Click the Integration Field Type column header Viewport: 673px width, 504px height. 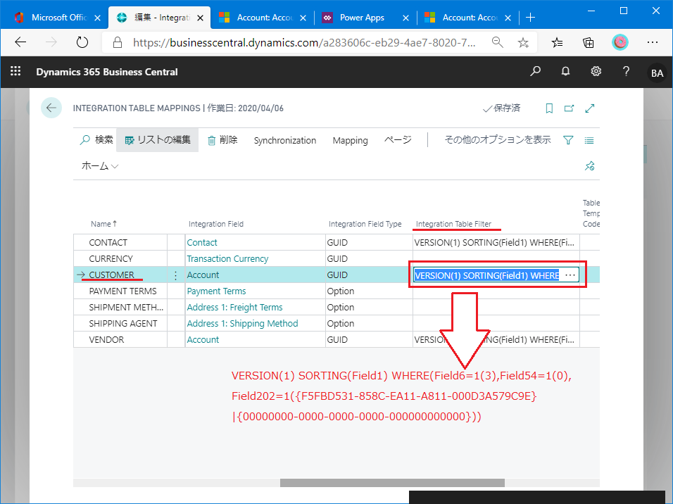tap(365, 224)
